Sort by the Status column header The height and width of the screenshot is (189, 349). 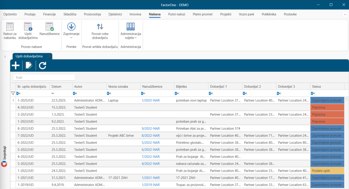point(327,87)
